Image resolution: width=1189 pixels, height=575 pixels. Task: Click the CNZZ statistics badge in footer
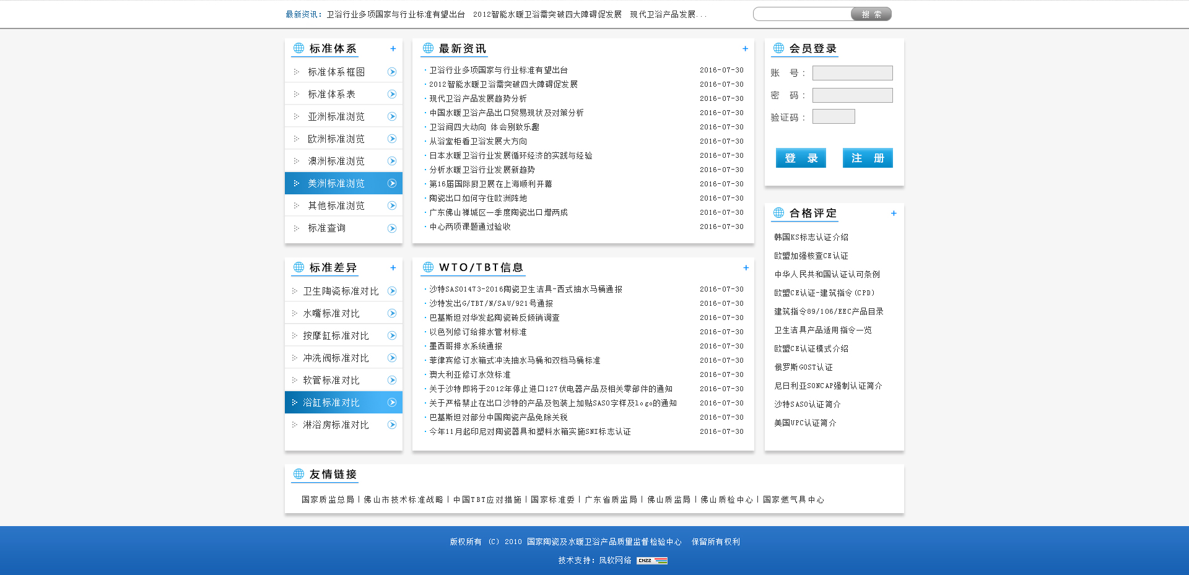coord(652,561)
